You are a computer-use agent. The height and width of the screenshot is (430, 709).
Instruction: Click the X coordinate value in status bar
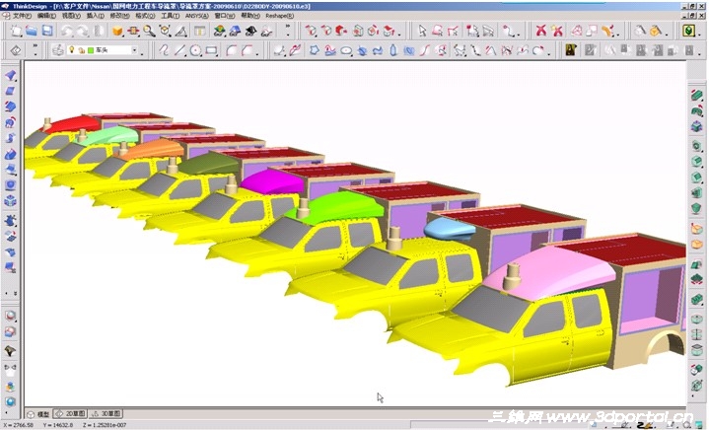(19, 425)
